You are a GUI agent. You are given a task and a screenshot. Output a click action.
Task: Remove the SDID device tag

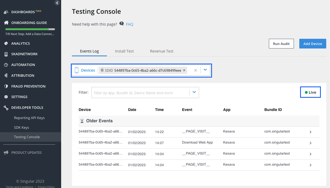(184, 70)
